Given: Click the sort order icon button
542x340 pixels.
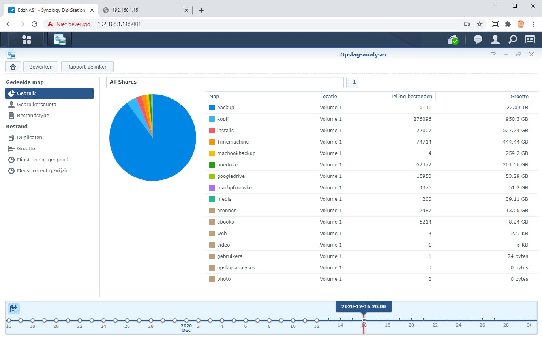Looking at the screenshot, I should click(352, 82).
